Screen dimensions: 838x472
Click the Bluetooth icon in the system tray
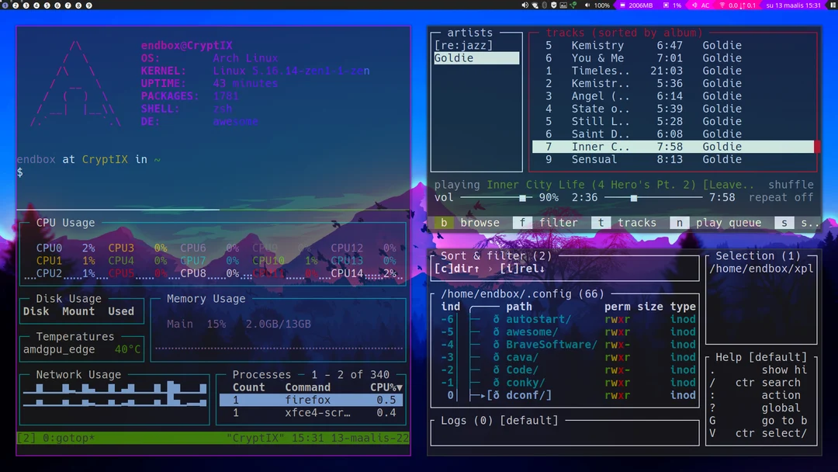pos(544,6)
